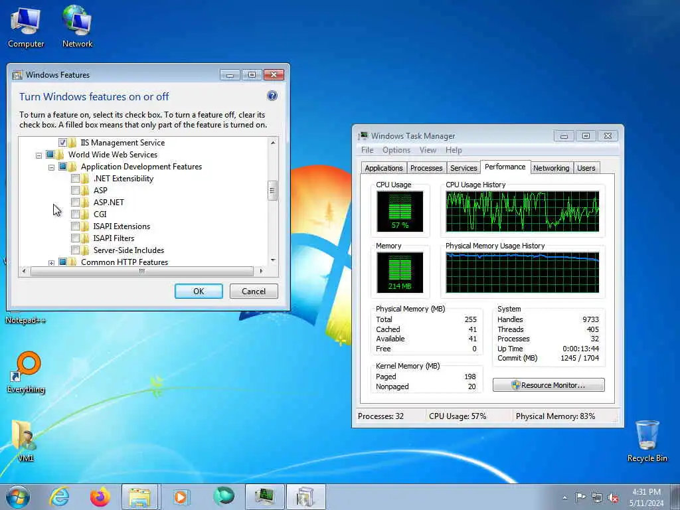The width and height of the screenshot is (680, 510).
Task: Enable the ISAPI Filters checkbox
Action: pyautogui.click(x=75, y=238)
